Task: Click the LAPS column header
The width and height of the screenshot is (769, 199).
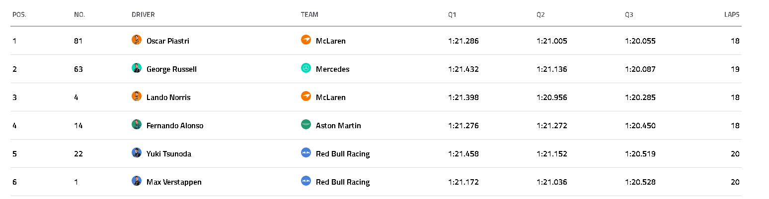Action: [x=732, y=15]
